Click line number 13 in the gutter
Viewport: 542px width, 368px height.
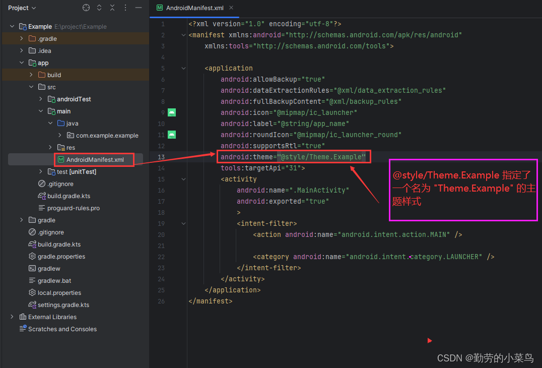[x=161, y=157]
